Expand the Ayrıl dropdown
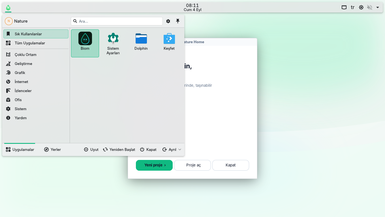 [x=172, y=149]
